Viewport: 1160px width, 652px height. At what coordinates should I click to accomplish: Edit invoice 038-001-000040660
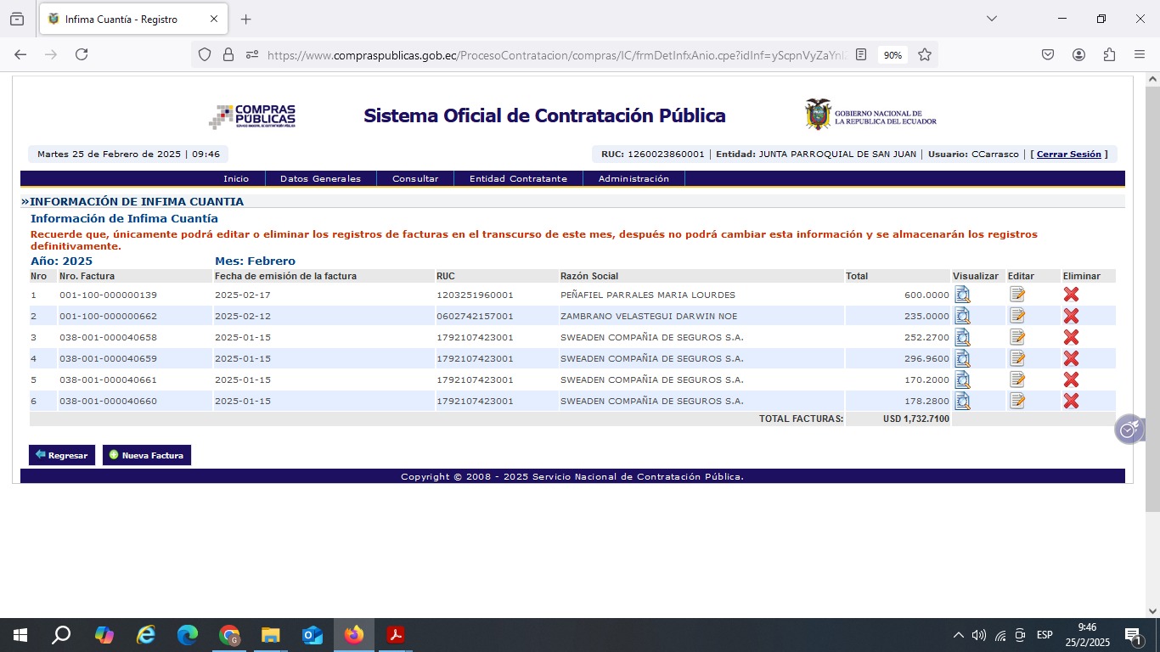coord(1016,401)
